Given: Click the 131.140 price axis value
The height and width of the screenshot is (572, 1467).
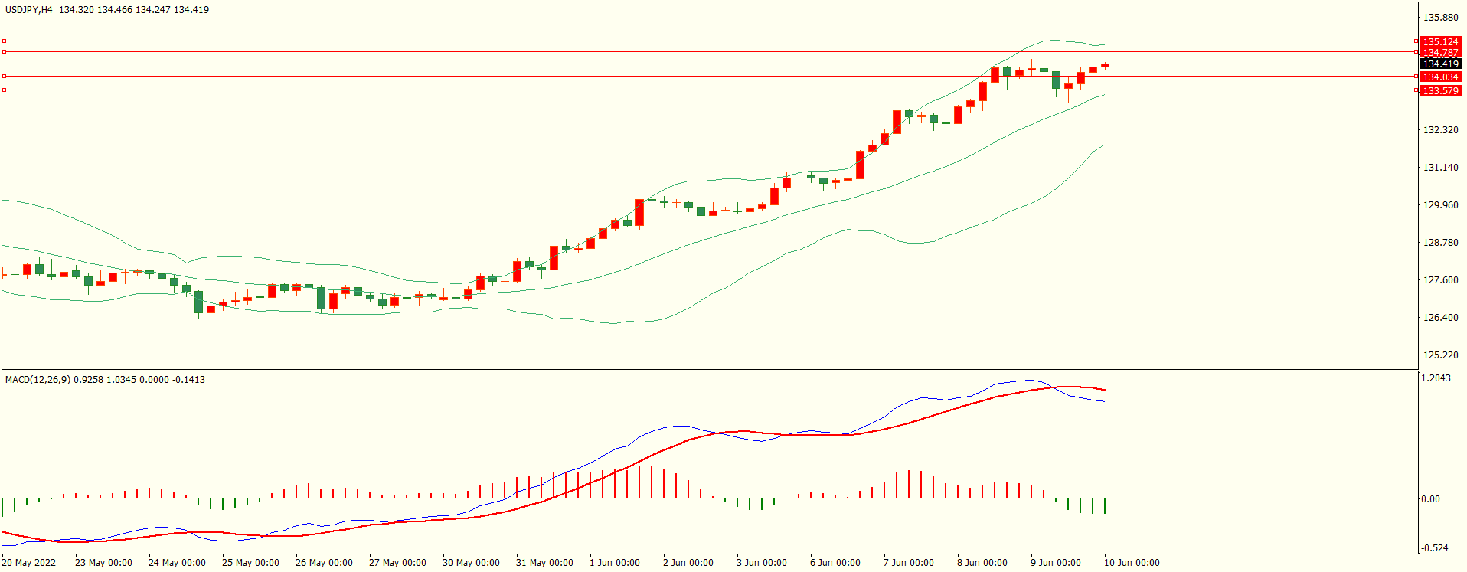Looking at the screenshot, I should pos(1440,168).
